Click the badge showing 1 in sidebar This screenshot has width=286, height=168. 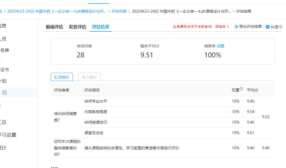point(5,93)
